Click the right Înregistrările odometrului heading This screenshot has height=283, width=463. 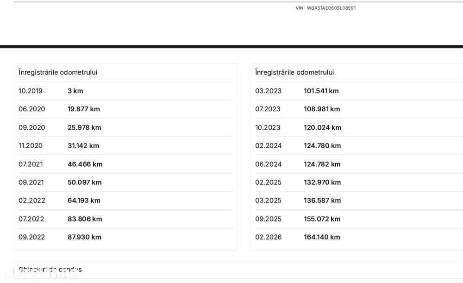pyautogui.click(x=294, y=72)
